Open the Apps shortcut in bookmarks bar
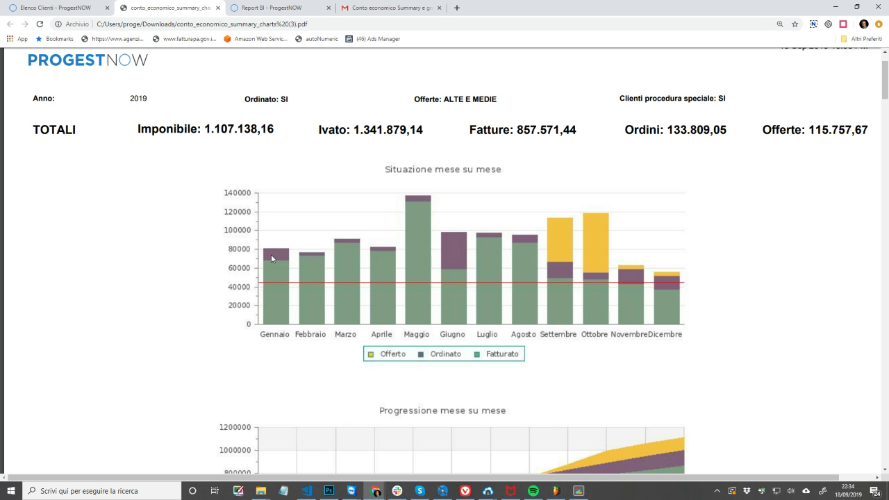The image size is (889, 500). coord(17,39)
